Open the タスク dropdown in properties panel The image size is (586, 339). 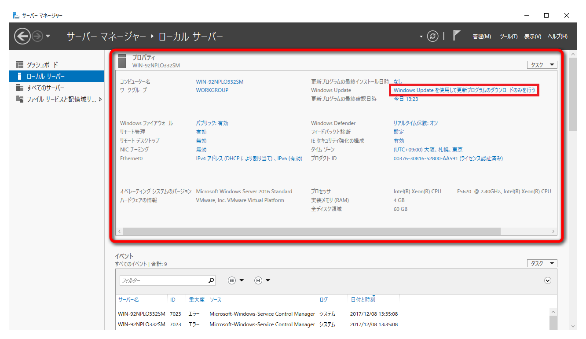[x=542, y=65]
